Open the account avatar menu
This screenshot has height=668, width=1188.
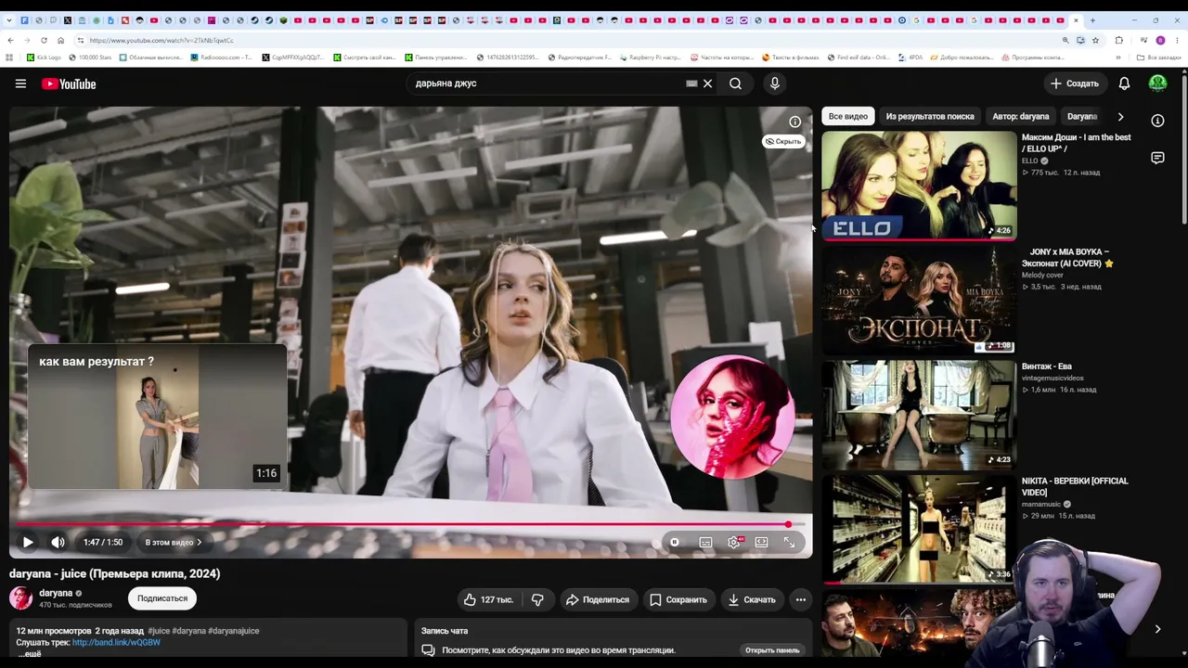(1157, 83)
